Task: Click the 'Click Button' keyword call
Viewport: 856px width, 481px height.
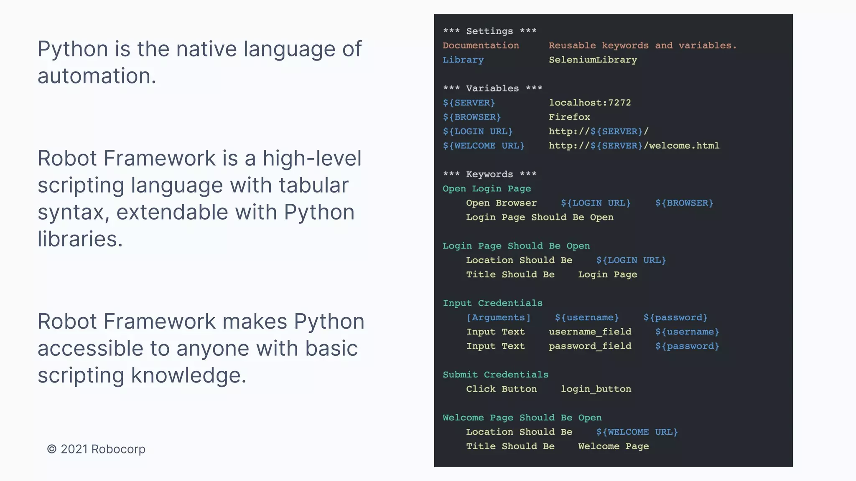Action: pyautogui.click(x=501, y=389)
